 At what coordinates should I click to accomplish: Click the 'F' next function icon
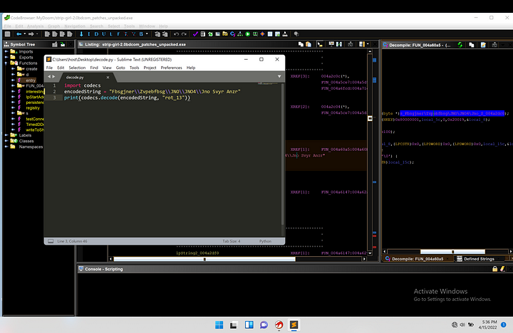[118, 34]
